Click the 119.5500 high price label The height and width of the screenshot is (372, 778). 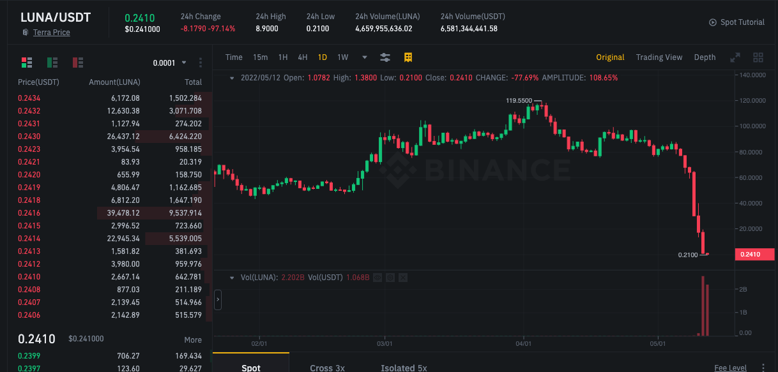point(519,101)
